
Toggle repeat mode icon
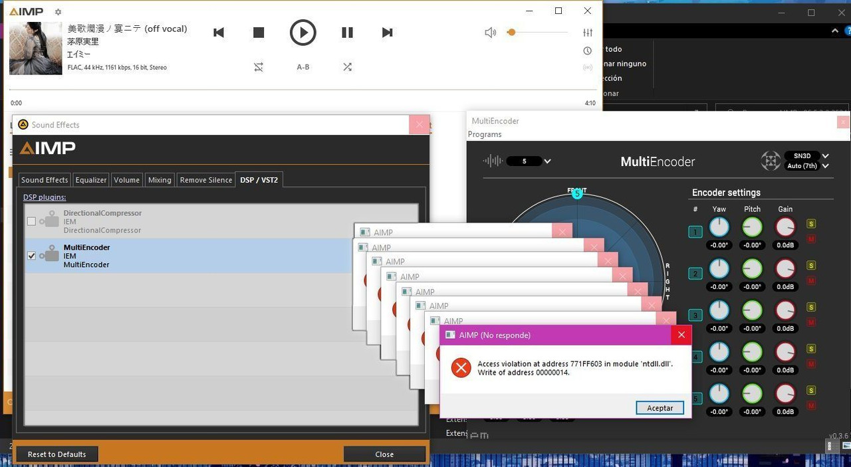(259, 67)
